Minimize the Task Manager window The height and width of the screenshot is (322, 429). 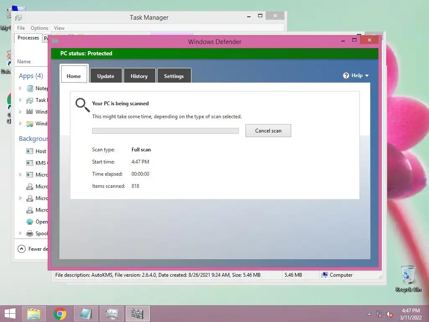click(249, 16)
